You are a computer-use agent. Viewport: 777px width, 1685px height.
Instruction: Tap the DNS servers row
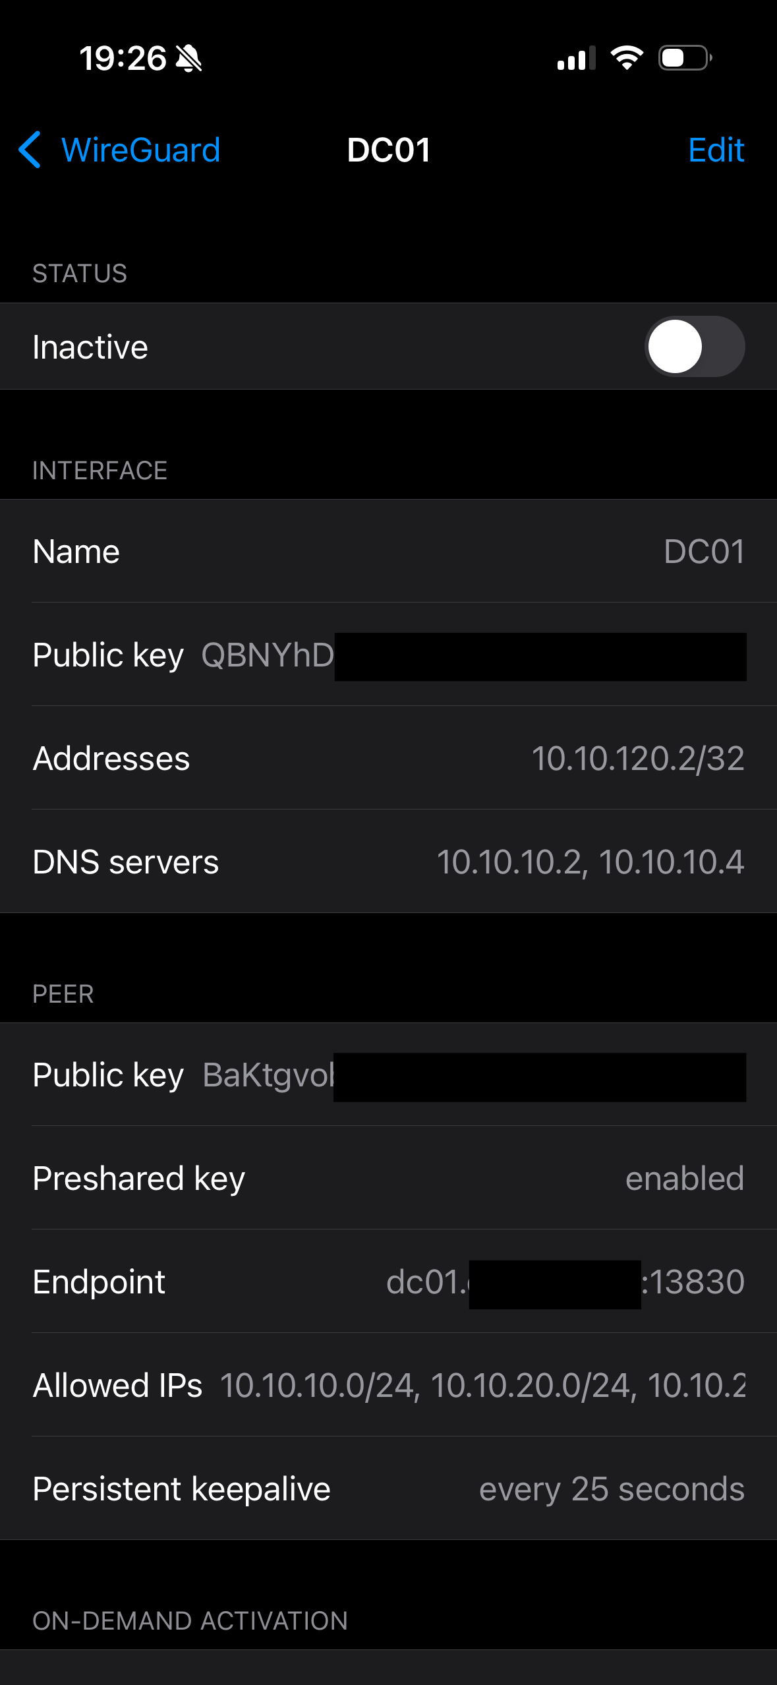pos(388,862)
